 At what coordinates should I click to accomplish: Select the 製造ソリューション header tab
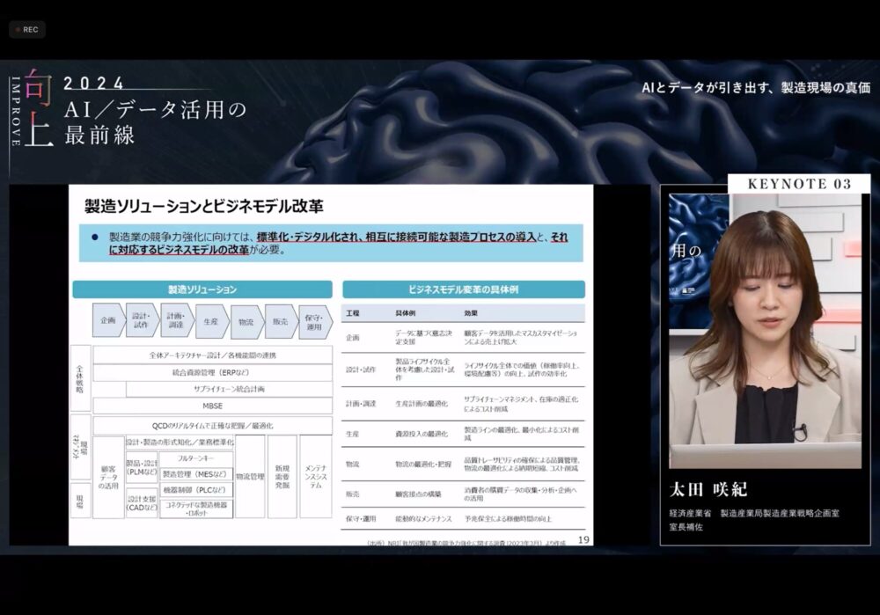[x=202, y=289]
